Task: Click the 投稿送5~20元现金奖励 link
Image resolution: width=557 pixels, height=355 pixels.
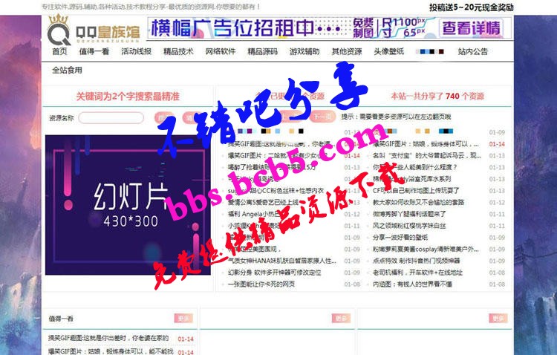Action: (x=471, y=7)
